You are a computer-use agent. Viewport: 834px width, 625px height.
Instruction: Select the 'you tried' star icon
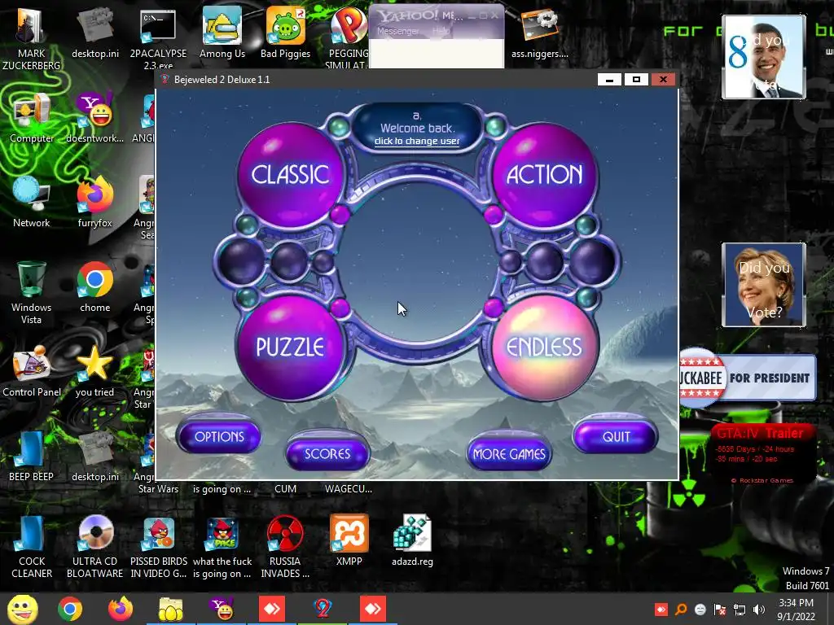tap(94, 372)
